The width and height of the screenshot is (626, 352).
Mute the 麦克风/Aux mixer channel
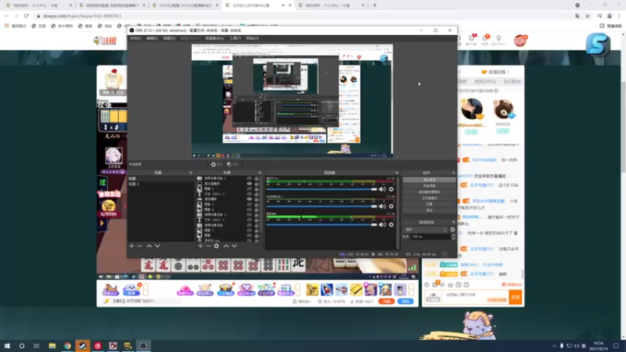(x=383, y=189)
